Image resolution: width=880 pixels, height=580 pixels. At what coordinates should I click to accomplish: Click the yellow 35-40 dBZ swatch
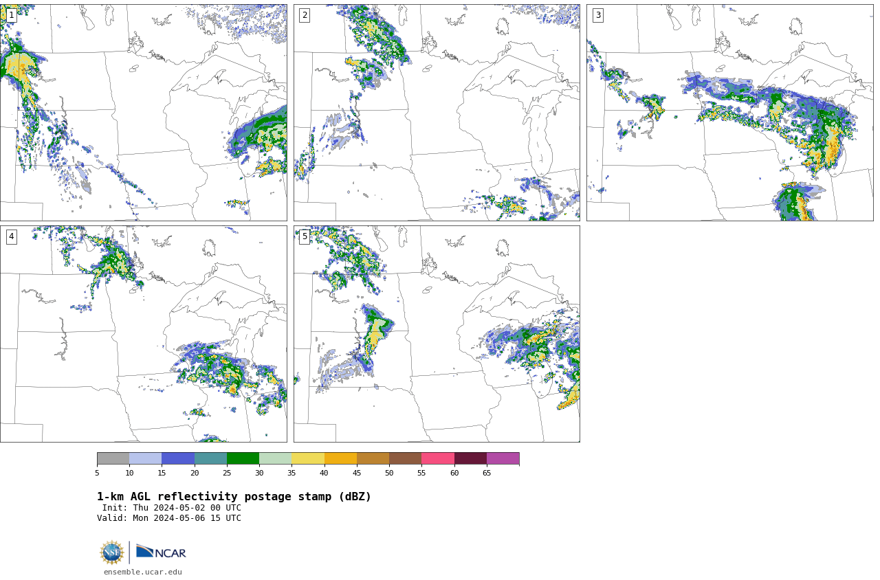pos(308,458)
